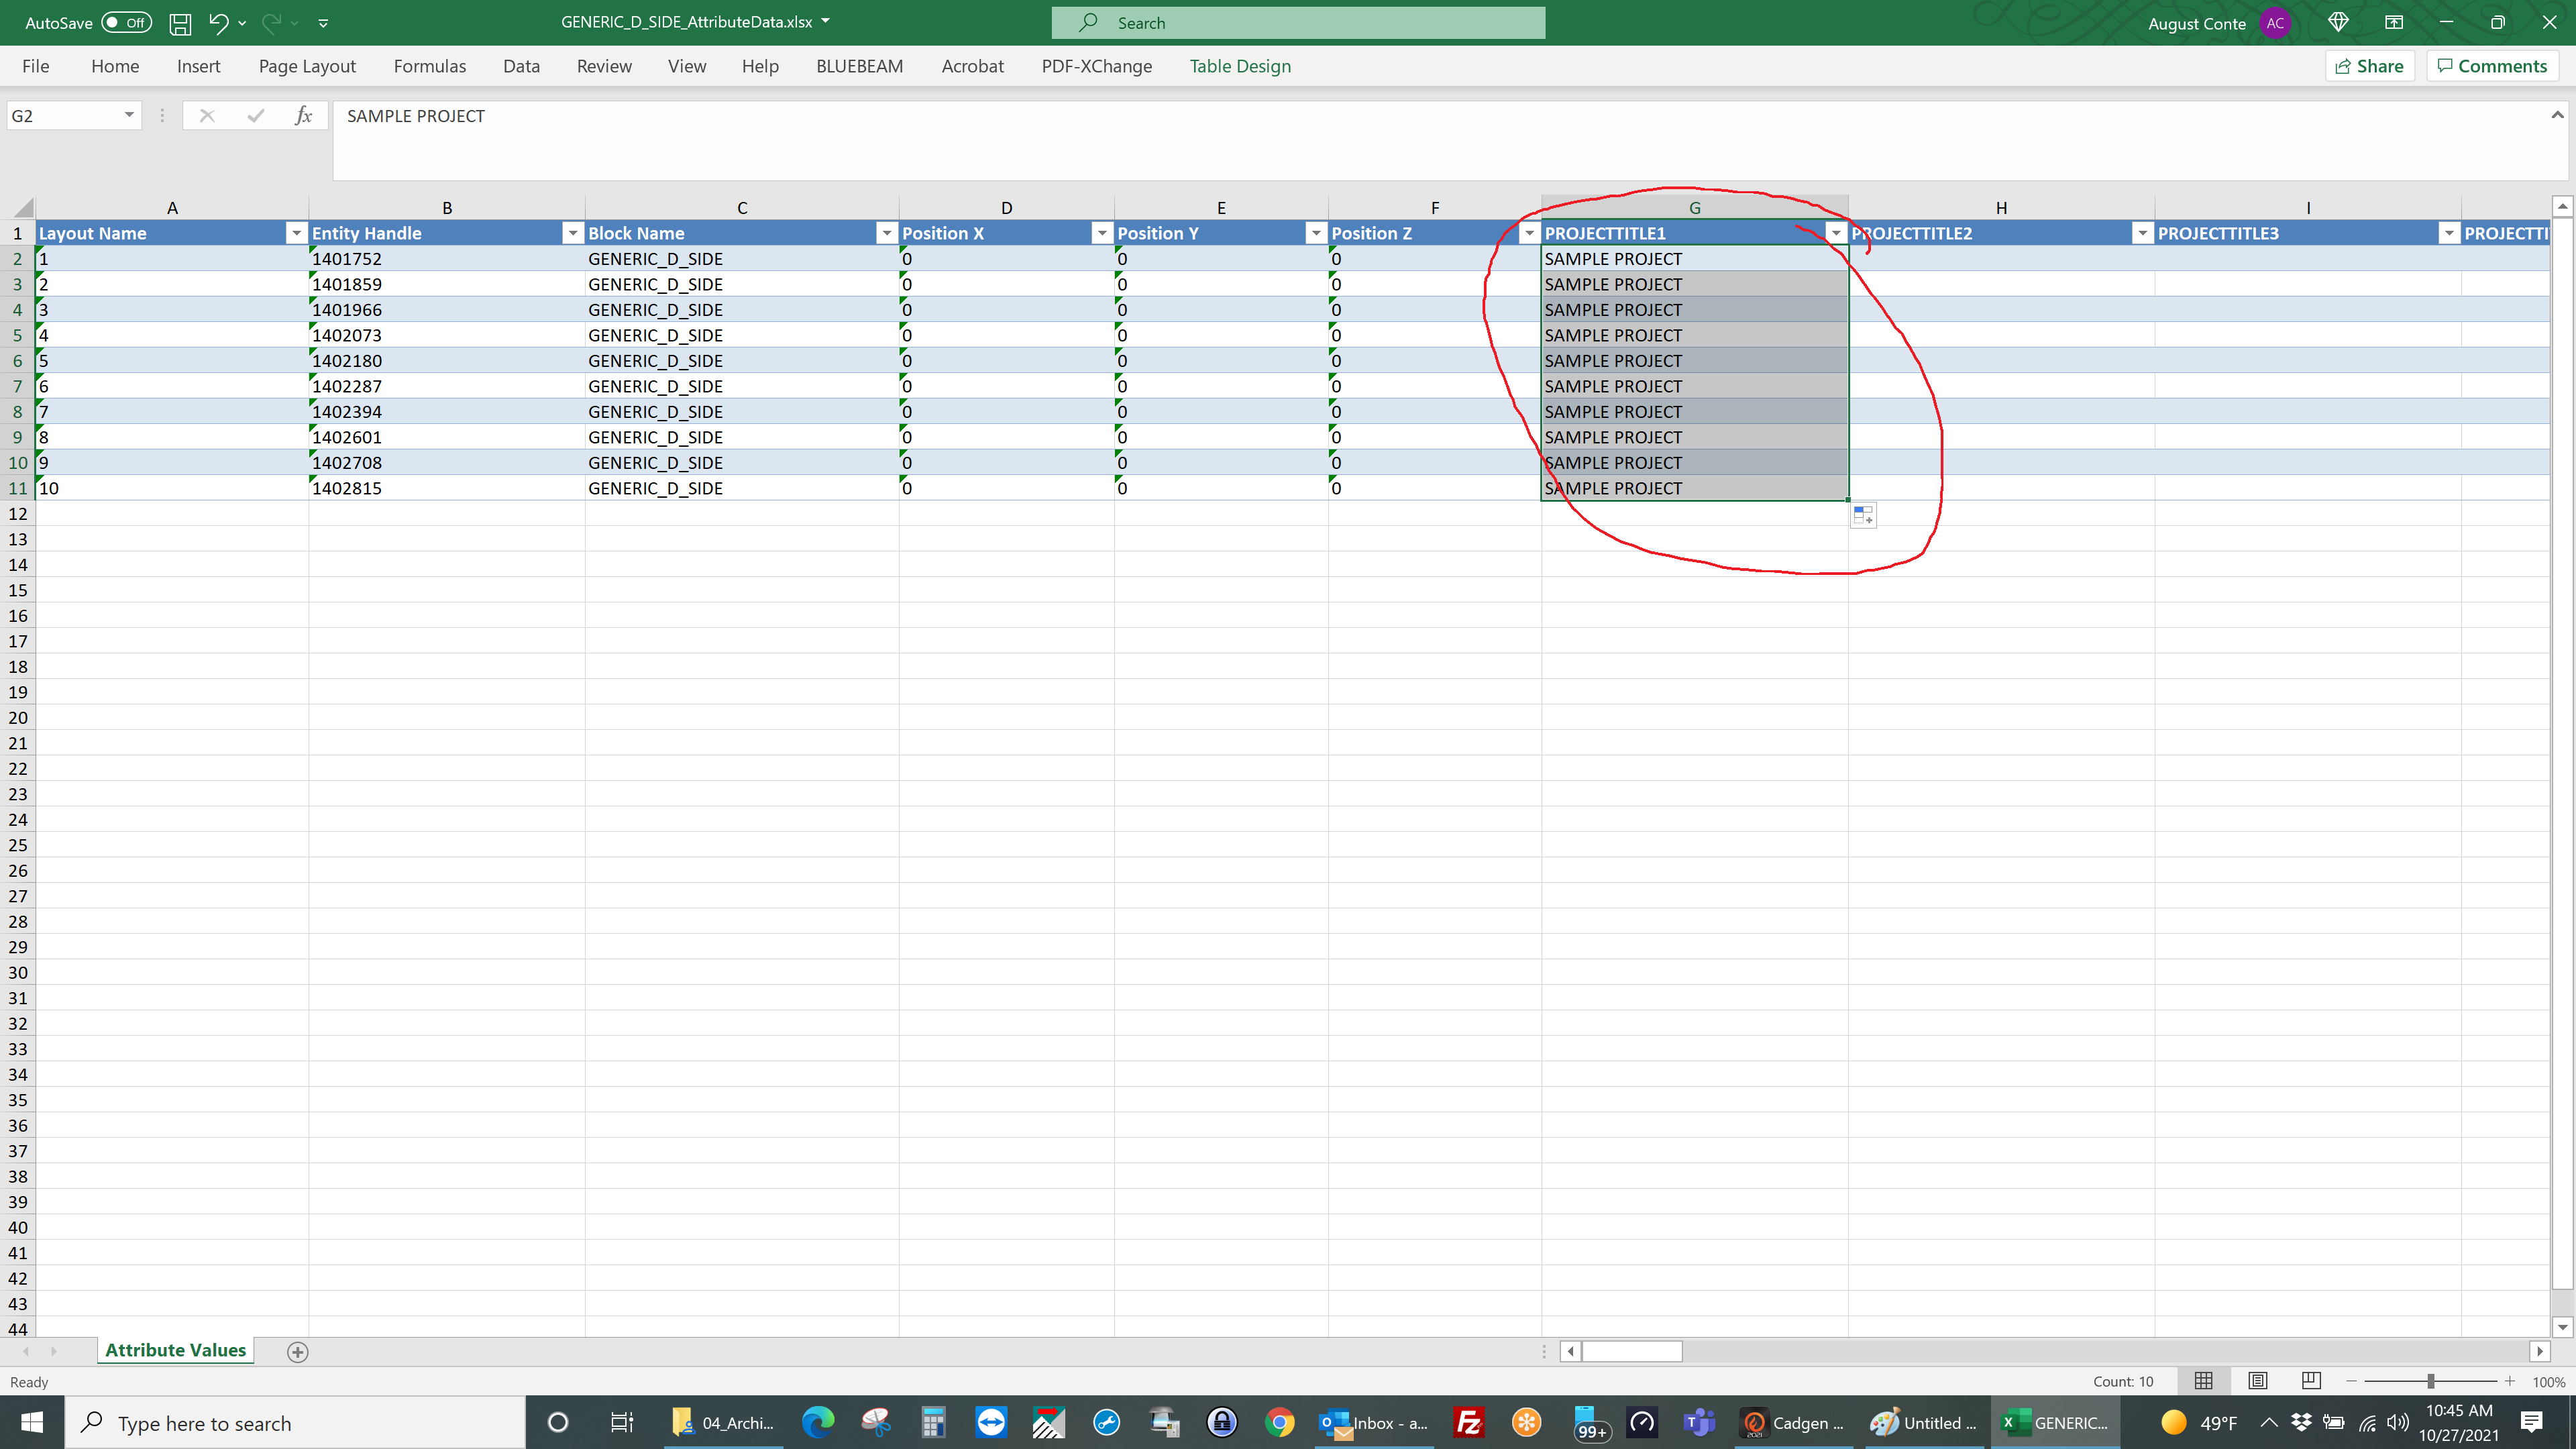
Task: Open Layout Name filter dropdown
Action: click(296, 233)
